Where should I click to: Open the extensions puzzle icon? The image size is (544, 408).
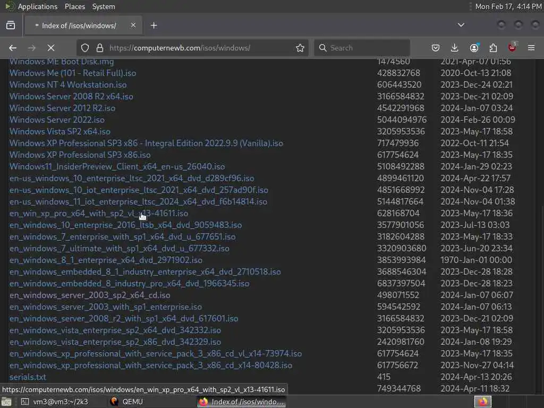[x=493, y=48]
